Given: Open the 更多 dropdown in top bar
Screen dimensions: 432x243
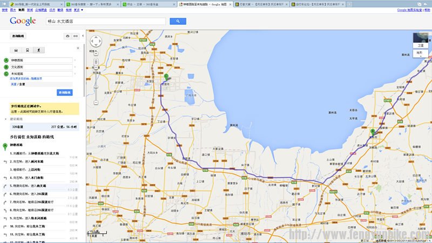Looking at the screenshot, I should coord(78,10).
